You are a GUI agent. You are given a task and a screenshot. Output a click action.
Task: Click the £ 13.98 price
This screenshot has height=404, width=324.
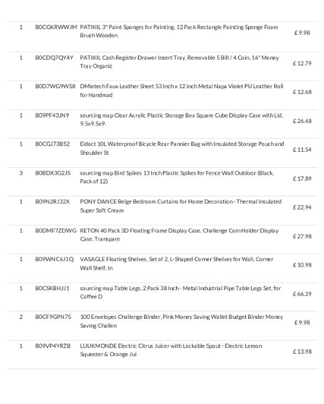pyautogui.click(x=302, y=352)
